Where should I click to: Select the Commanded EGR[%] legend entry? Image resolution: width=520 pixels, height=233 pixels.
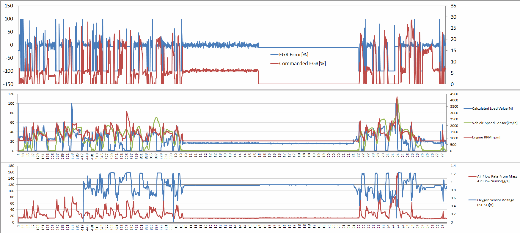302,63
